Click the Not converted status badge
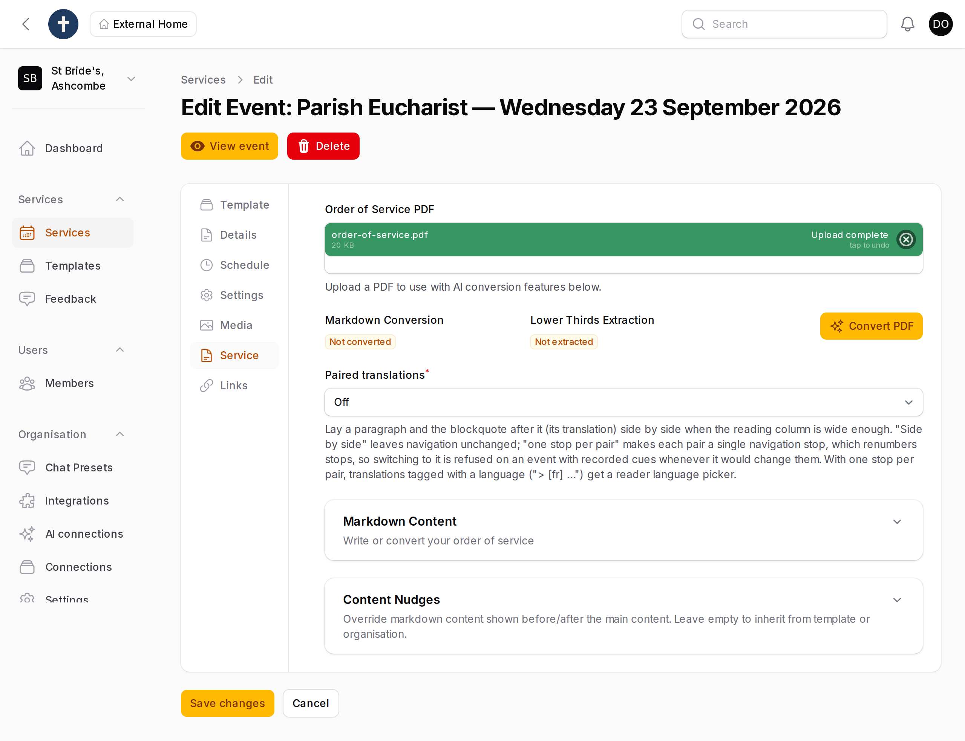965x741 pixels. [x=360, y=342]
